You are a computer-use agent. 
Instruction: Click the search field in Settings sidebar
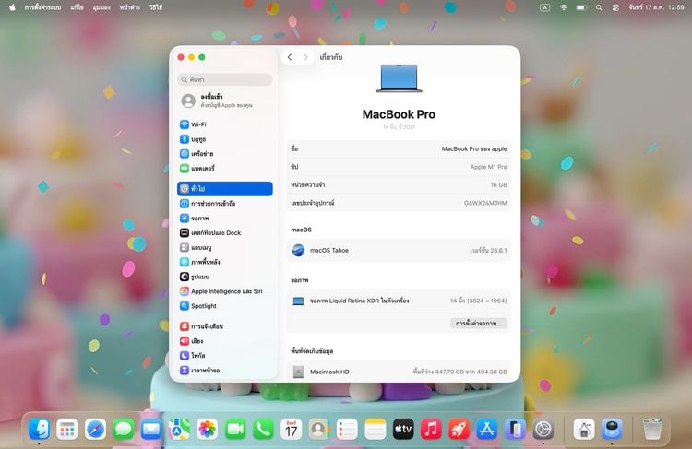click(224, 79)
